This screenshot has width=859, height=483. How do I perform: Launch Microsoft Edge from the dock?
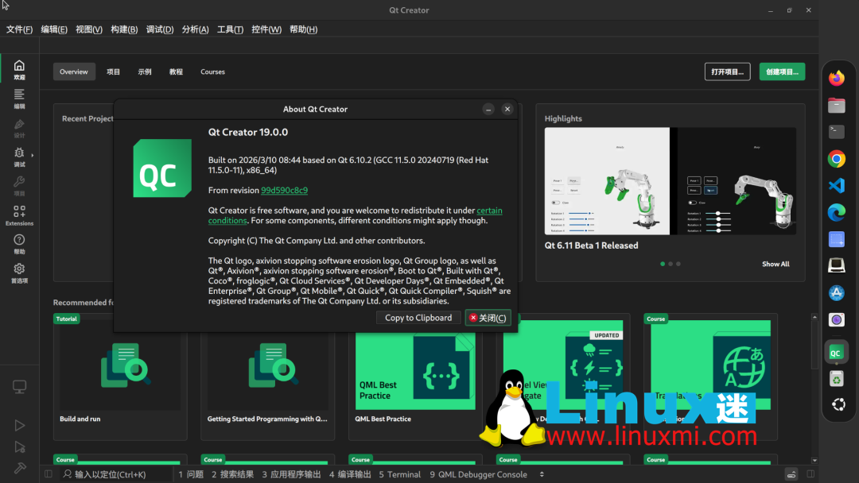point(837,212)
